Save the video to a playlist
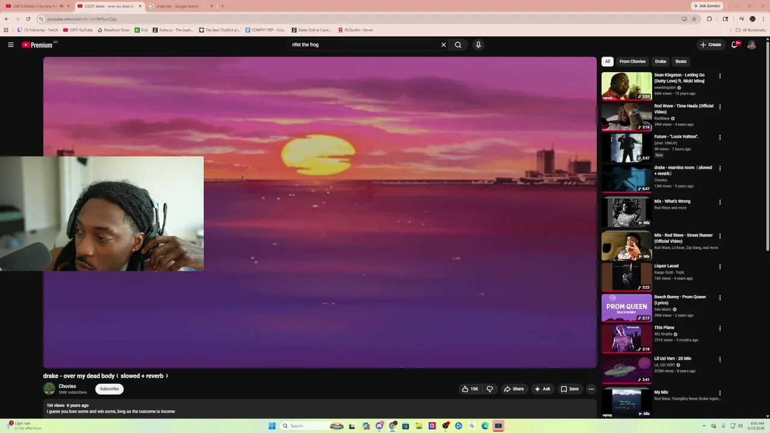 (570, 389)
